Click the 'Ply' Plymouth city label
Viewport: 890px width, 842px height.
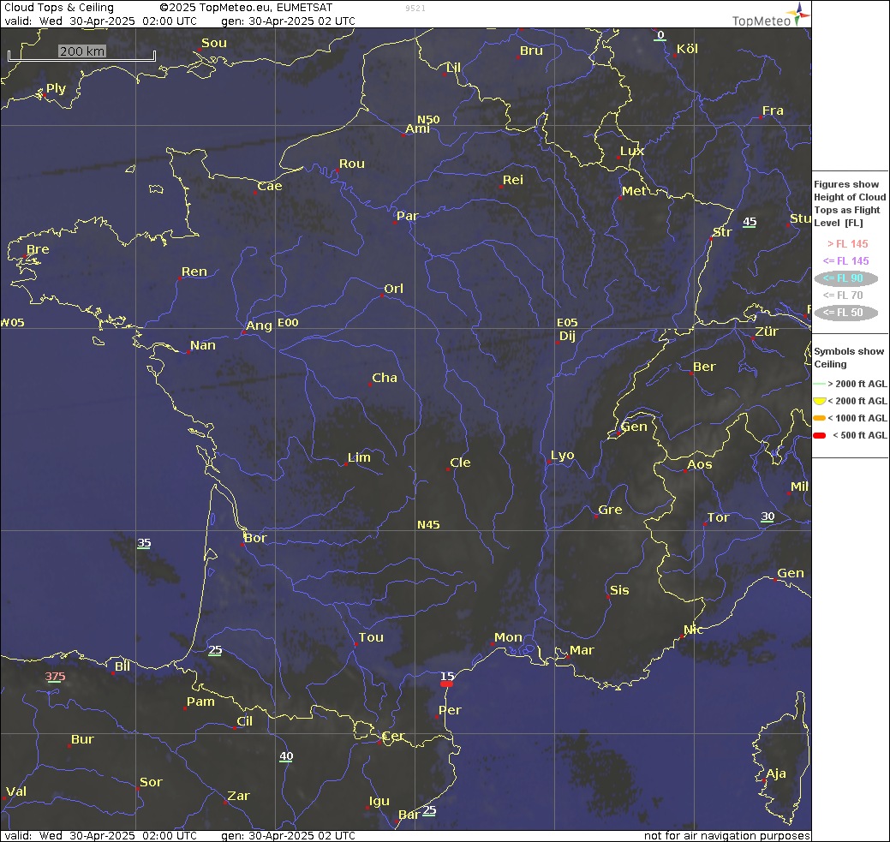coord(57,88)
